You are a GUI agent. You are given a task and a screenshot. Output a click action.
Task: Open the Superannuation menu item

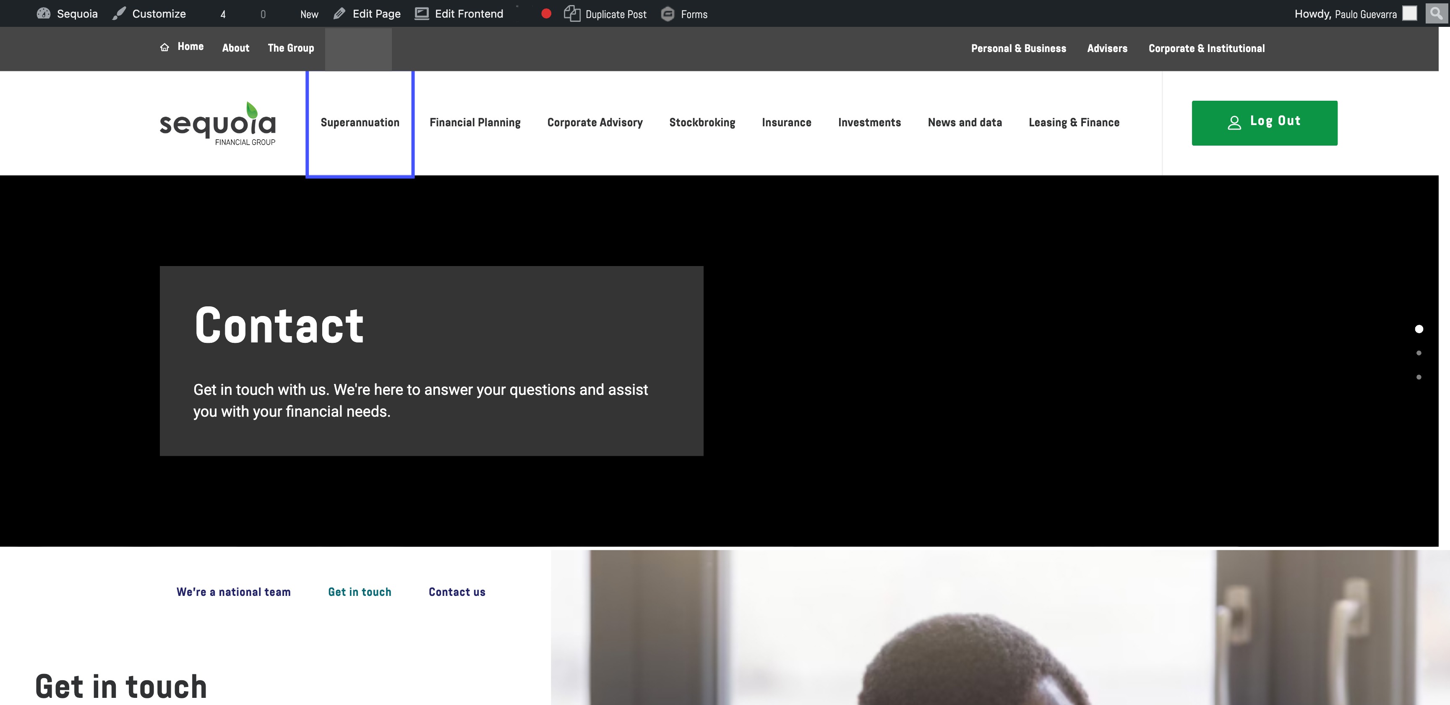click(360, 123)
